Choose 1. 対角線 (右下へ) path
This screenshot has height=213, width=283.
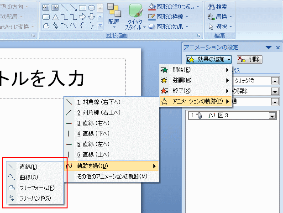point(111,102)
